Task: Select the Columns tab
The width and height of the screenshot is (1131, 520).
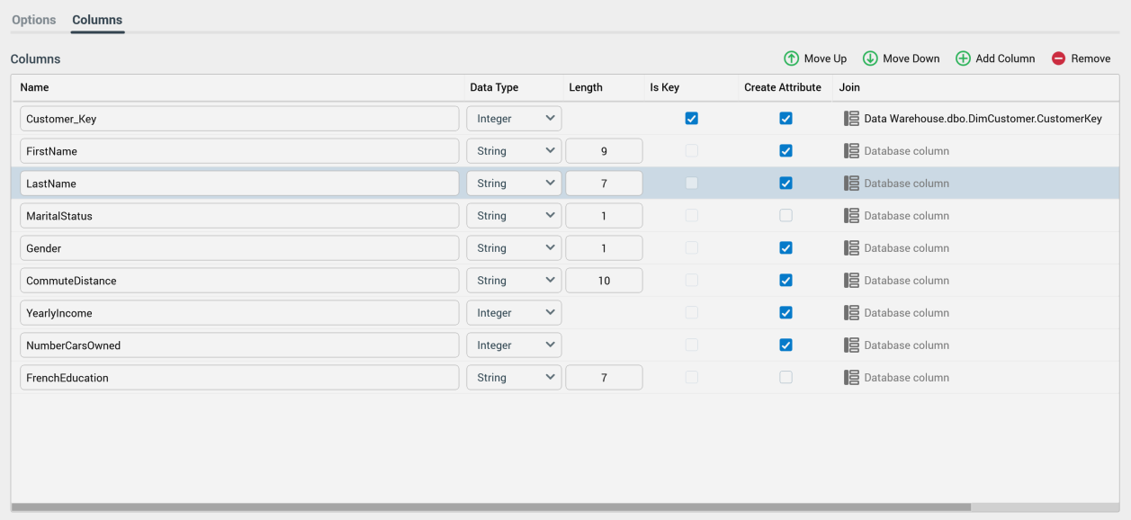Action: click(97, 20)
